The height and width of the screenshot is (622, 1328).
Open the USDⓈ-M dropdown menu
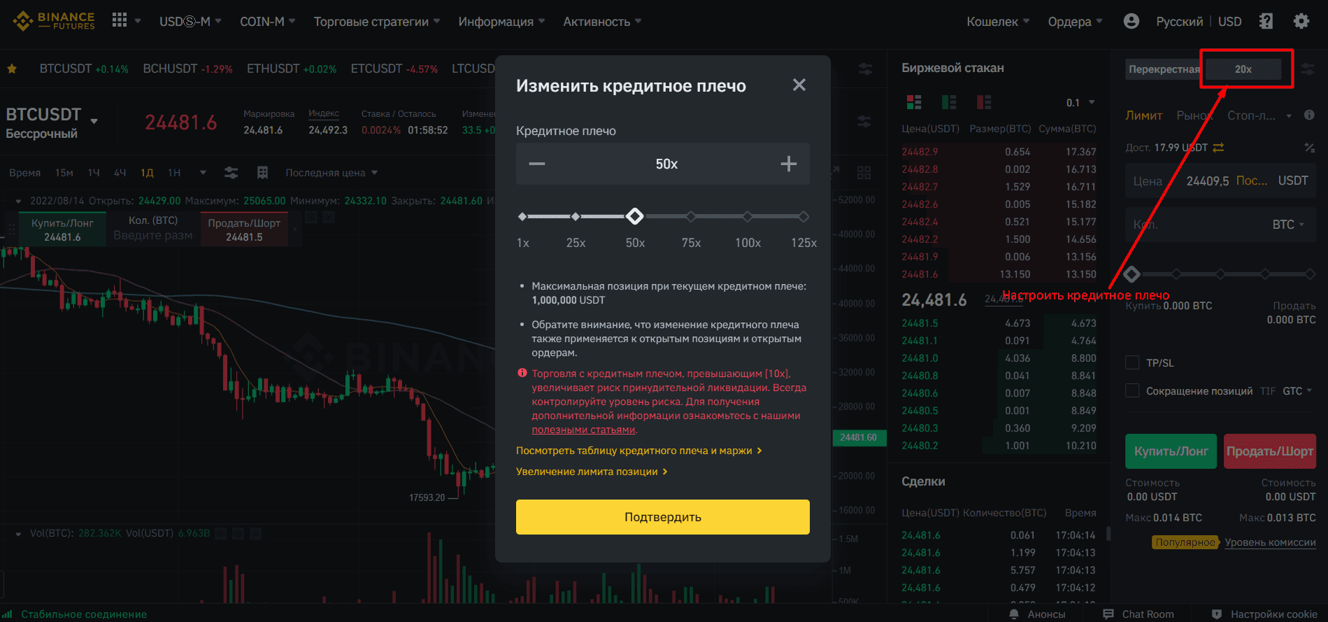coord(190,22)
